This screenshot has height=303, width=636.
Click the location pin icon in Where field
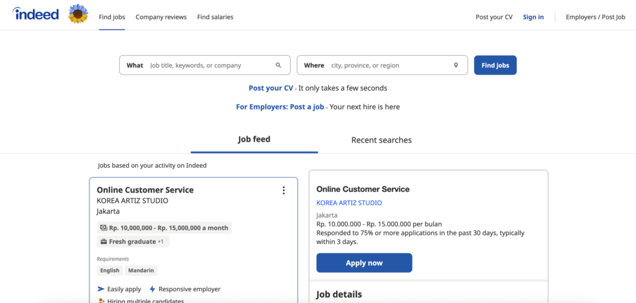click(456, 65)
